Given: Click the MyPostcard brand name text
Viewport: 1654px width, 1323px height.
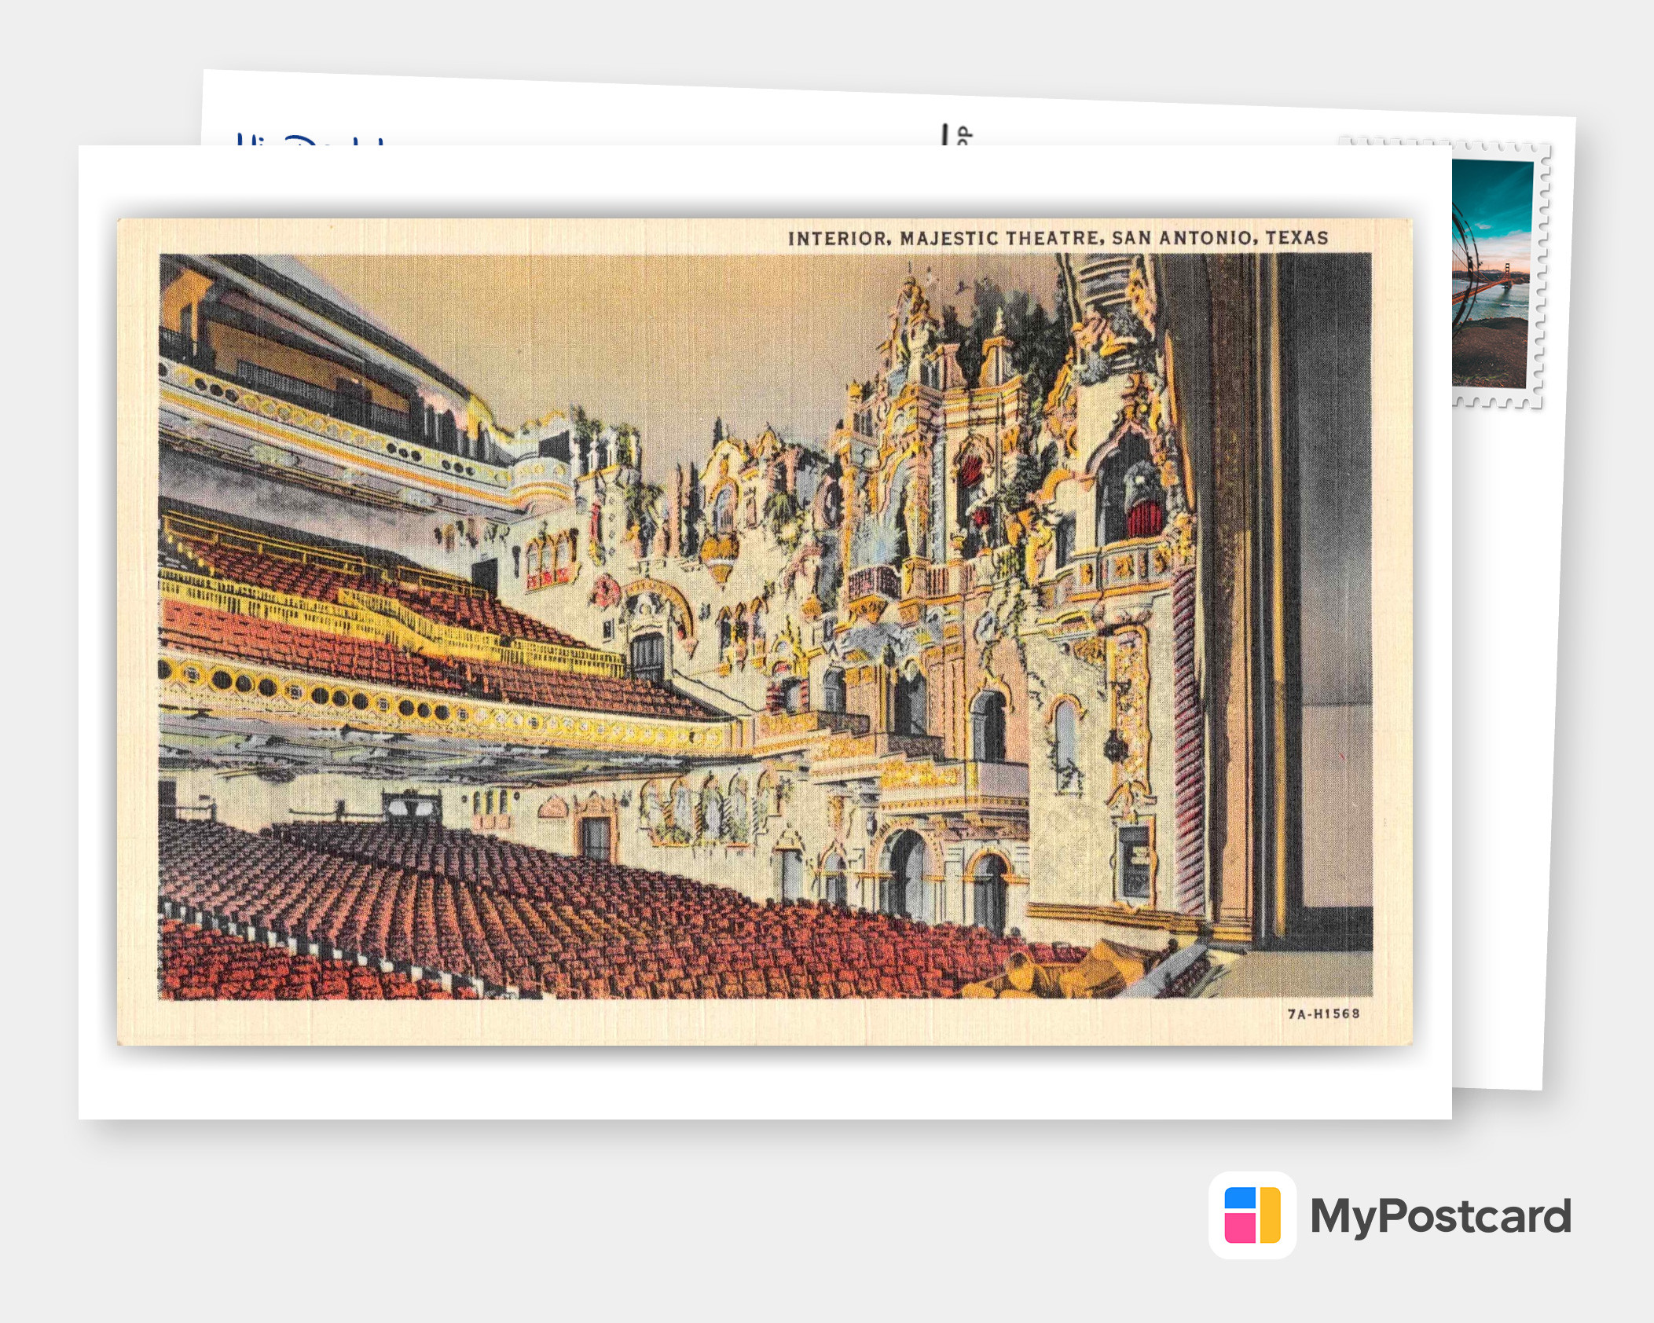Looking at the screenshot, I should (1440, 1217).
